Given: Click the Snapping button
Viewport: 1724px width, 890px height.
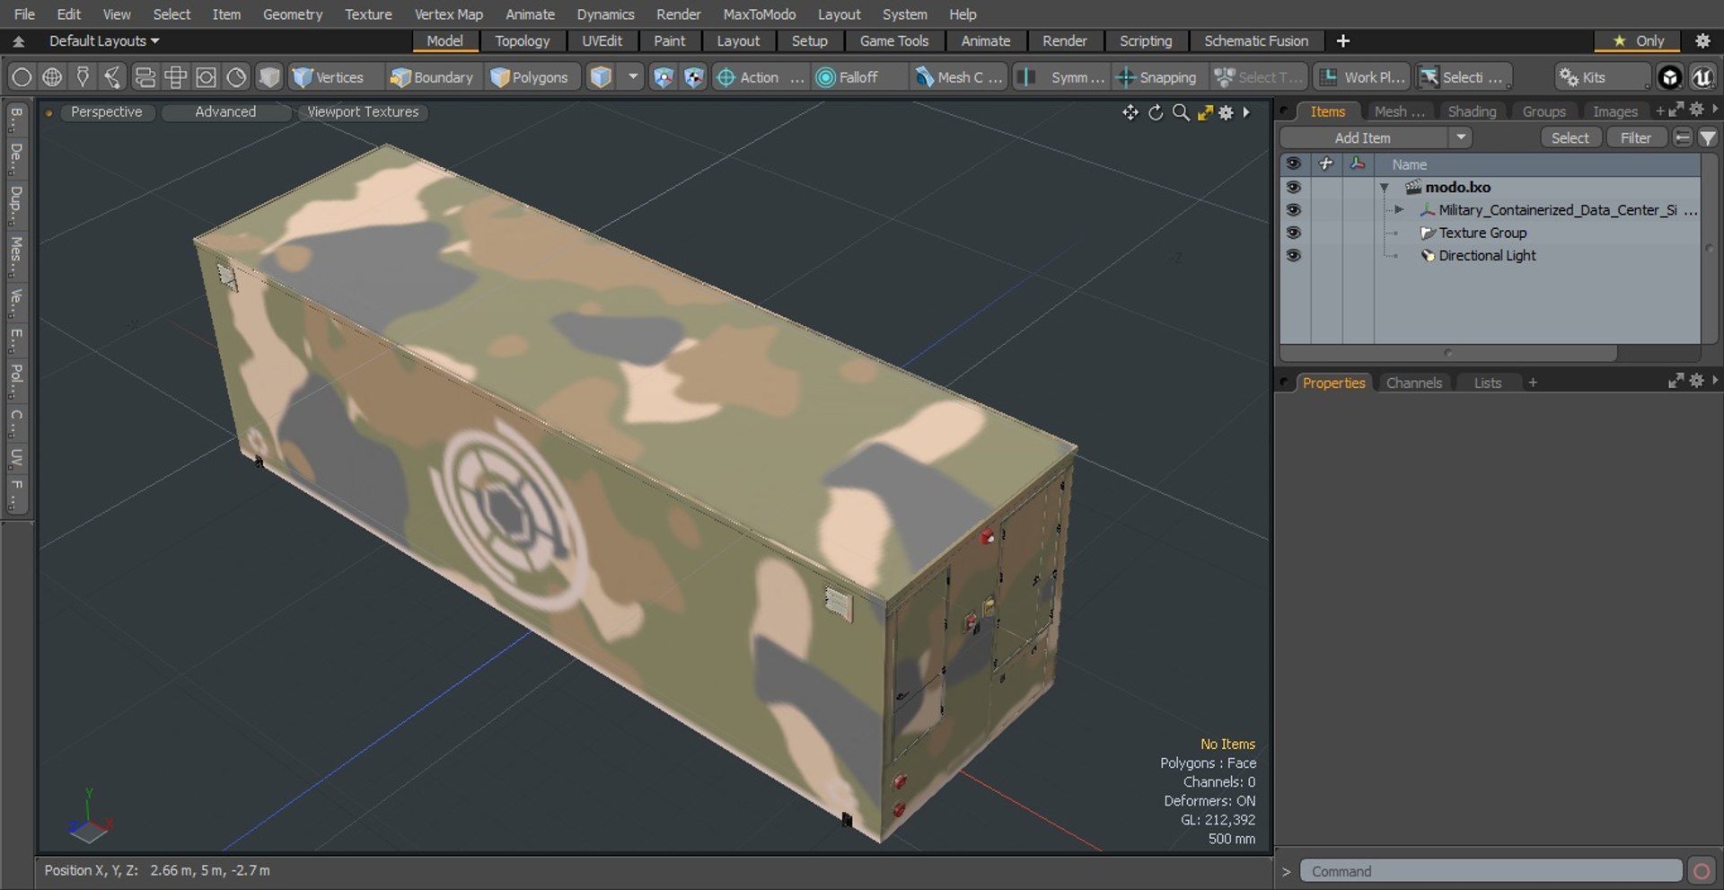Looking at the screenshot, I should point(1157,77).
